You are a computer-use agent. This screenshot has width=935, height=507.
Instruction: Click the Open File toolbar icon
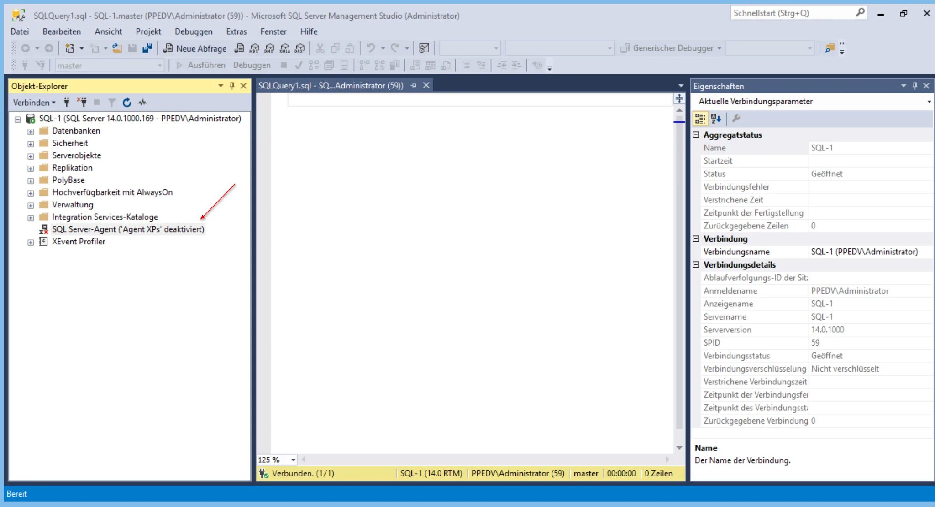click(117, 48)
